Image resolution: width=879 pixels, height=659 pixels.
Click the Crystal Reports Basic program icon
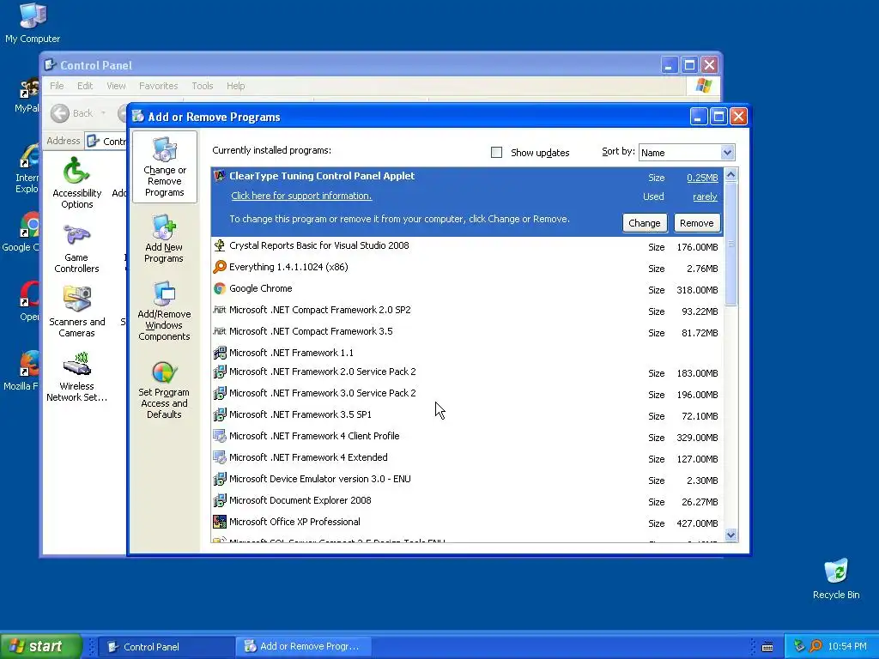pyautogui.click(x=220, y=245)
